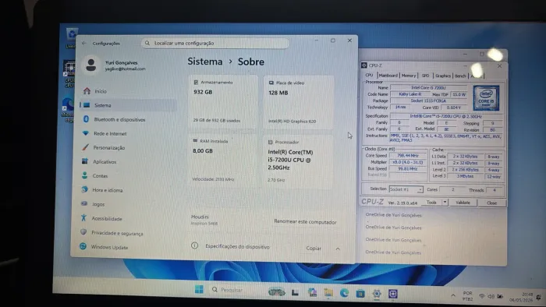Click the search magnifier icon in Configurações
Screen dimensions: 546x307
(x=147, y=43)
